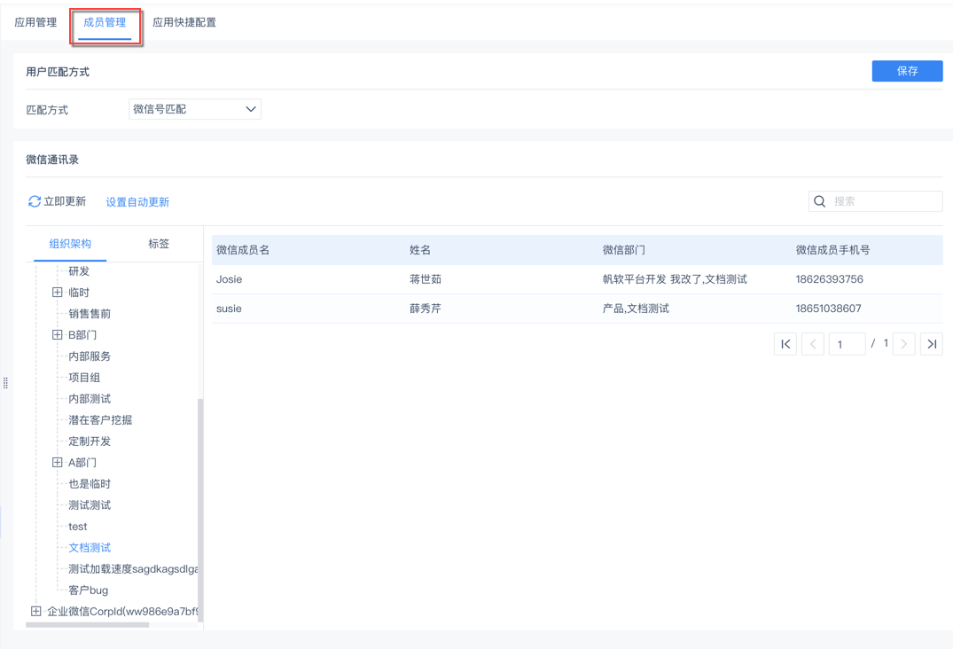The width and height of the screenshot is (953, 649).
Task: Click the name 蒋世茹
Action: click(x=426, y=279)
